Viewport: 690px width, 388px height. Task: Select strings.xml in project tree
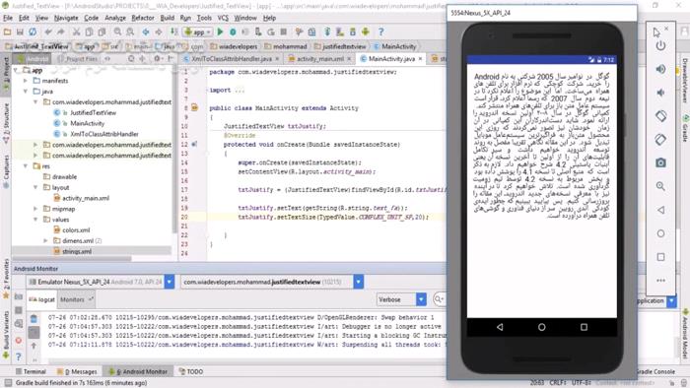(x=77, y=251)
